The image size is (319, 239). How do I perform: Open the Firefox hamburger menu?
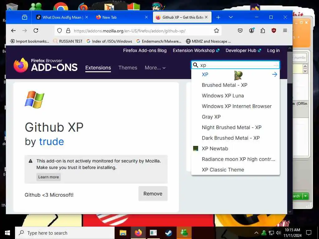[x=285, y=30]
